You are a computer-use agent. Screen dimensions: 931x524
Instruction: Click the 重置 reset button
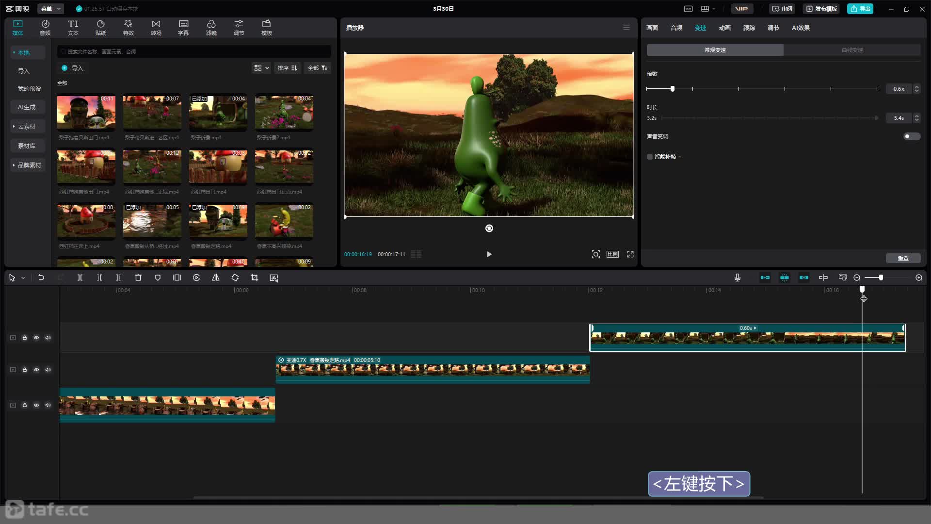click(x=903, y=258)
